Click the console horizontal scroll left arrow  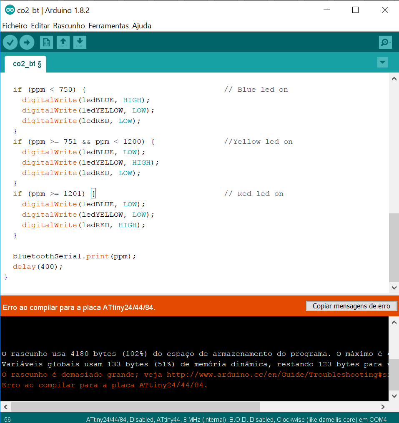coord(6,407)
